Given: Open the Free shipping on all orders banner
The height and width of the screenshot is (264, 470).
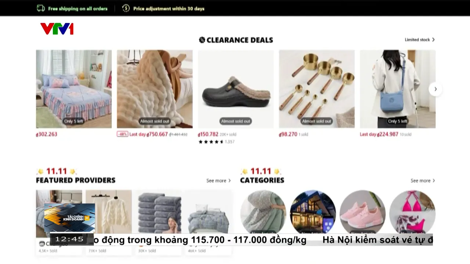Looking at the screenshot, I should click(x=78, y=8).
